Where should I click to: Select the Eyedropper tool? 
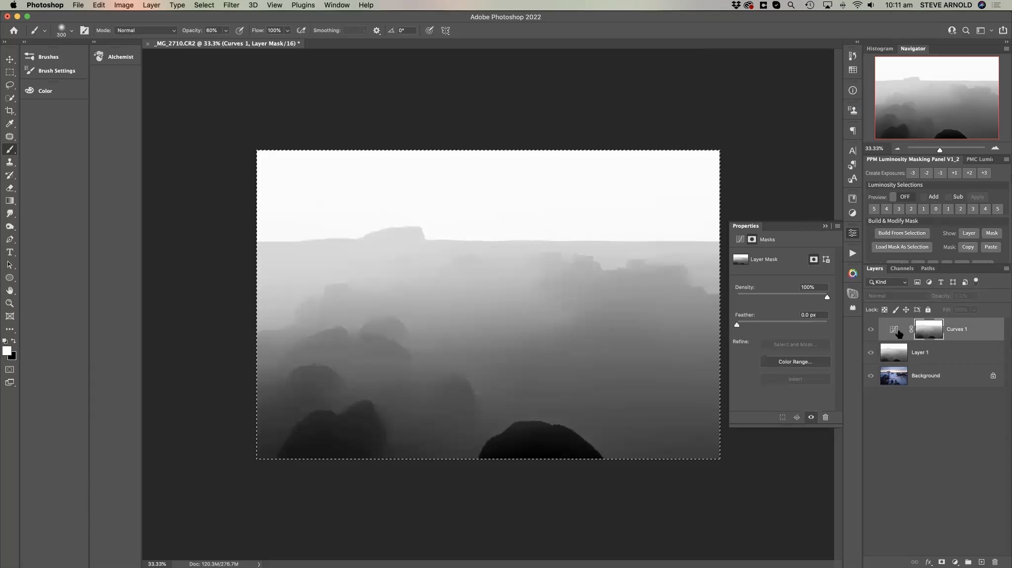coord(9,124)
